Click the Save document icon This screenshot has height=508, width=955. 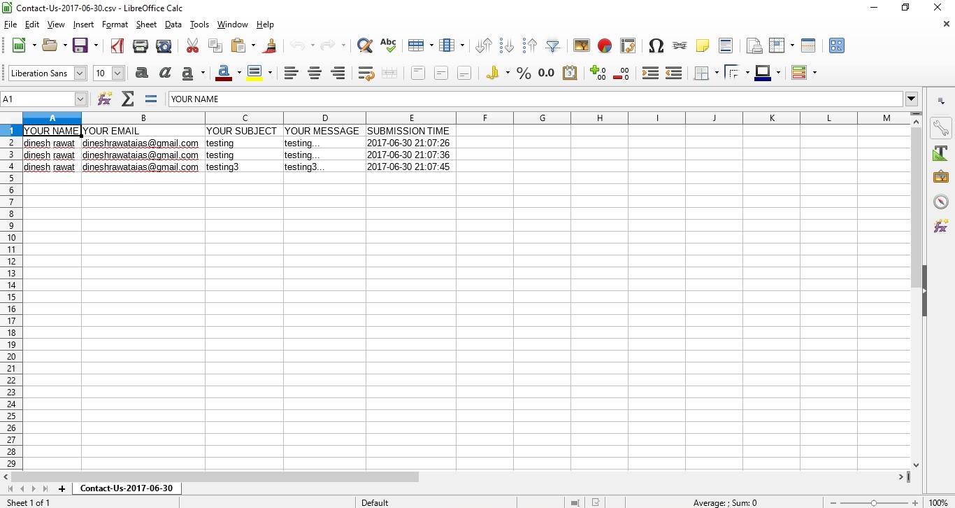tap(81, 46)
